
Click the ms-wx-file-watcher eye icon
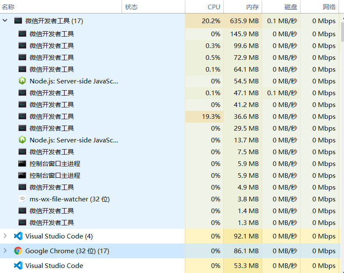tap(22, 198)
